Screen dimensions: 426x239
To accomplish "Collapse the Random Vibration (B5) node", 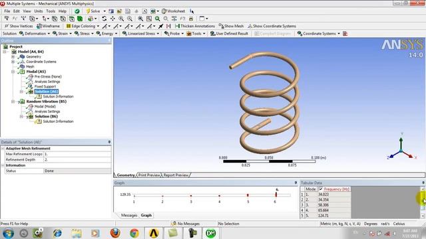I will 13,102.
